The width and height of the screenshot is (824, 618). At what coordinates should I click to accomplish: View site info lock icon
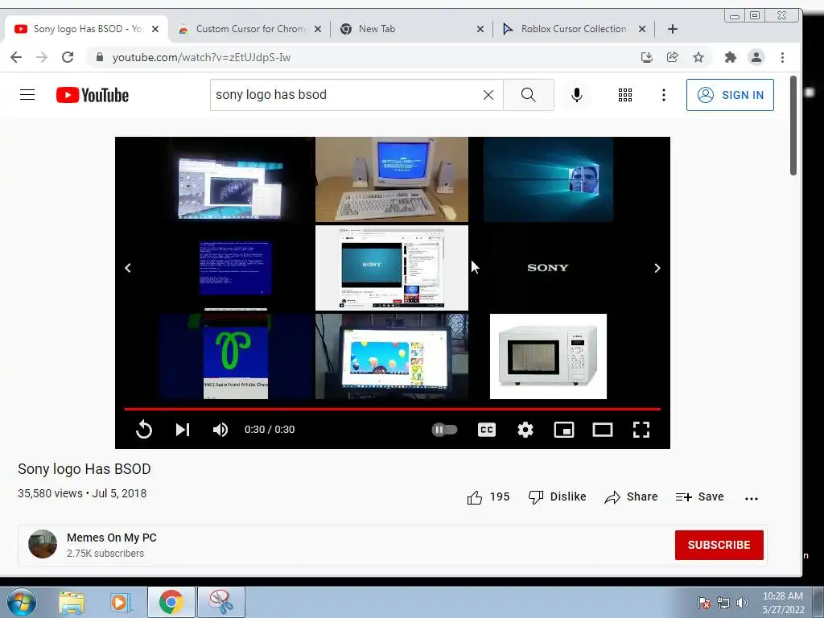coord(100,57)
